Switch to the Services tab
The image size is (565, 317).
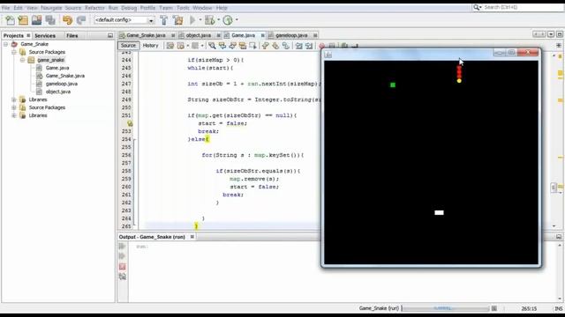(45, 35)
